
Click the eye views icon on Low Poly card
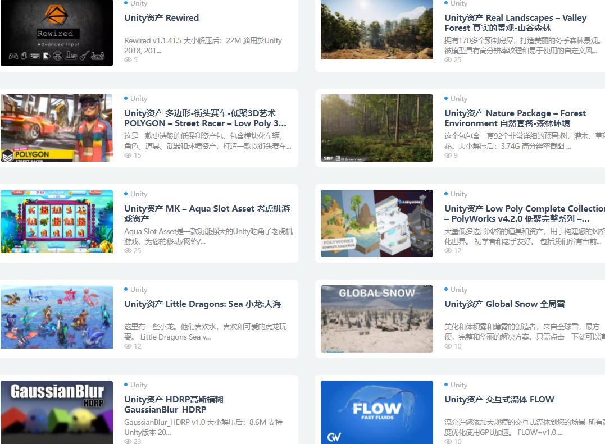[x=448, y=250]
